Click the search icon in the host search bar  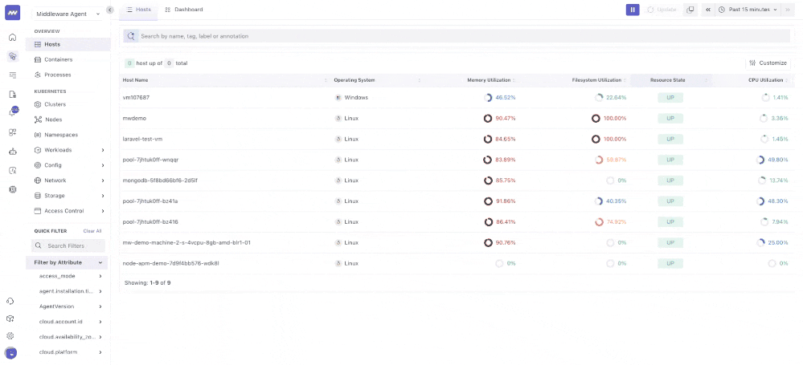pos(131,36)
